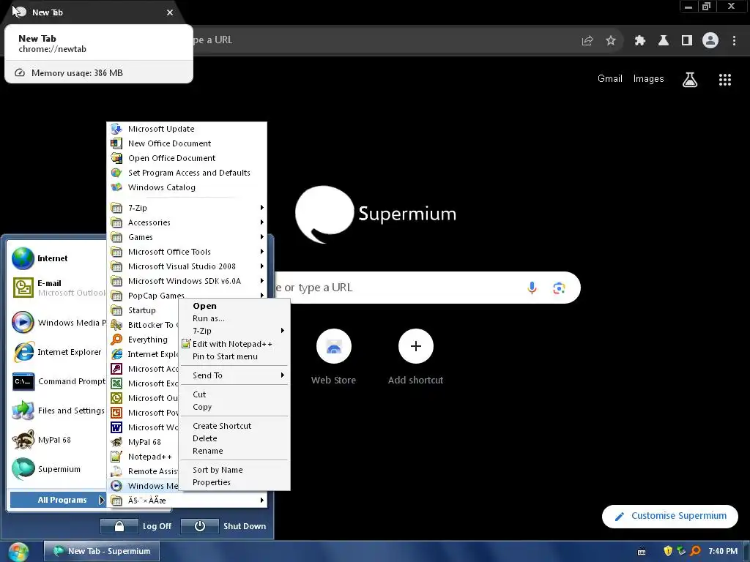750x562 pixels.
Task: Expand the 7-Zip program folder
Action: 187,208
